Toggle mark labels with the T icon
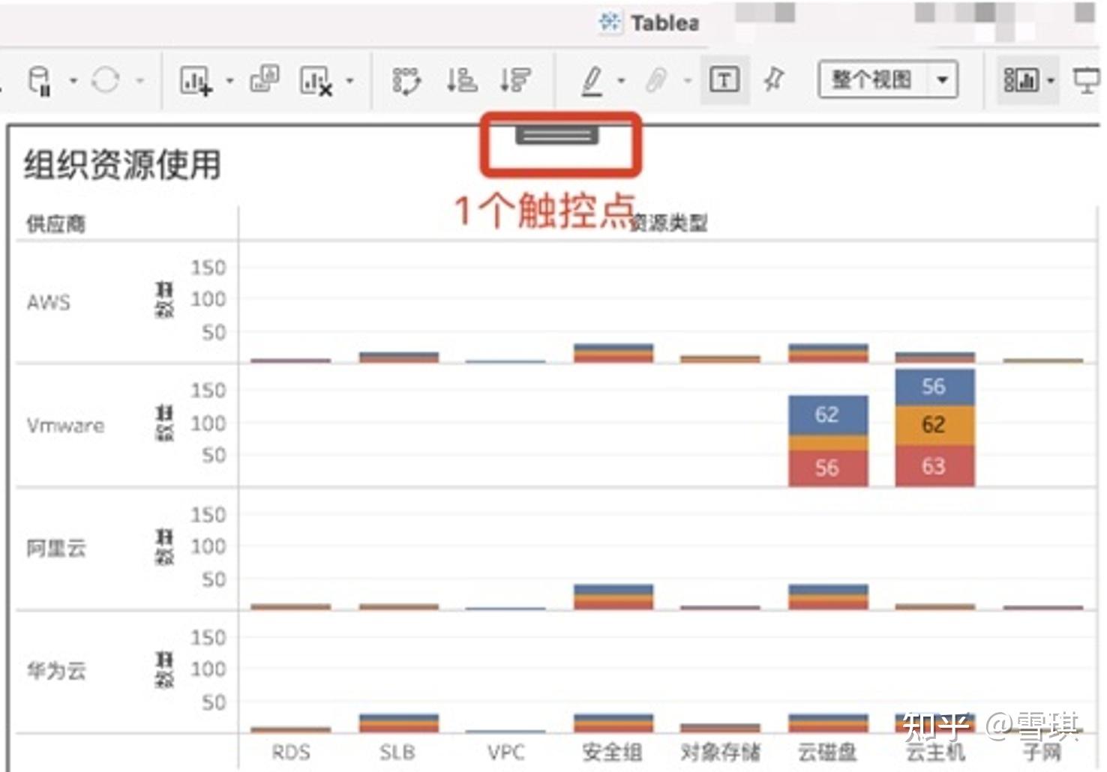The width and height of the screenshot is (1107, 772). click(723, 79)
